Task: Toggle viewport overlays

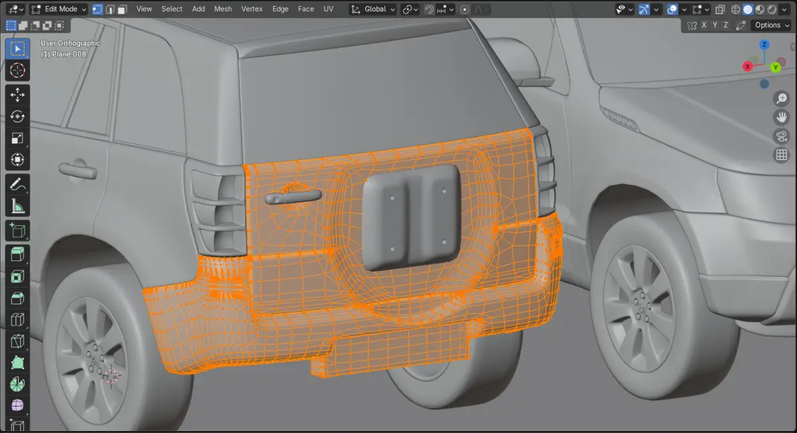Action: (x=672, y=9)
